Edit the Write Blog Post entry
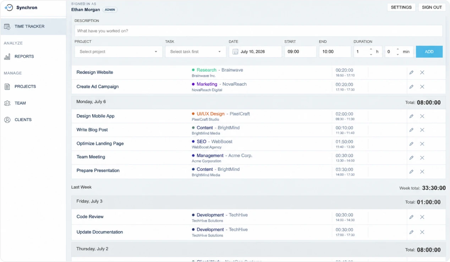The width and height of the screenshot is (450, 262). 411,130
